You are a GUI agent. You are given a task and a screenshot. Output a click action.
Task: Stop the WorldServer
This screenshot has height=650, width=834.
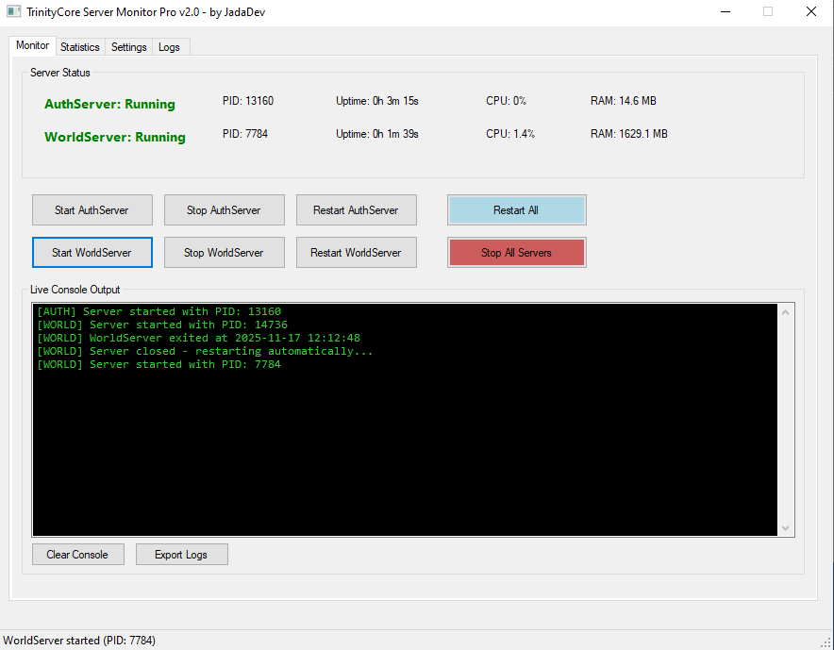pos(224,253)
